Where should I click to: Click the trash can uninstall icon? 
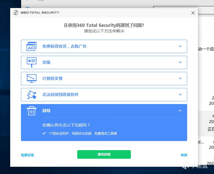pyautogui.click(x=32, y=111)
